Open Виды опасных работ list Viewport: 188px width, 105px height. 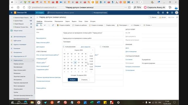[x=20, y=70]
